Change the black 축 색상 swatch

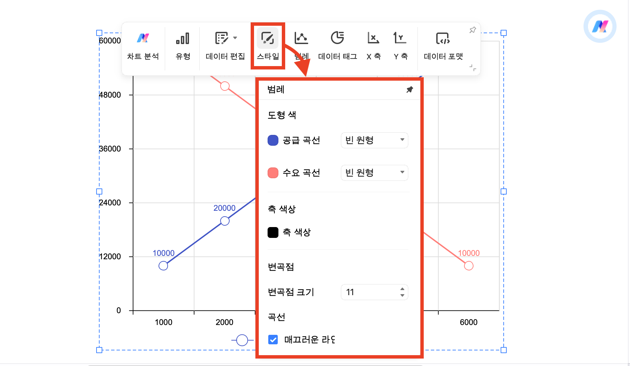click(273, 232)
